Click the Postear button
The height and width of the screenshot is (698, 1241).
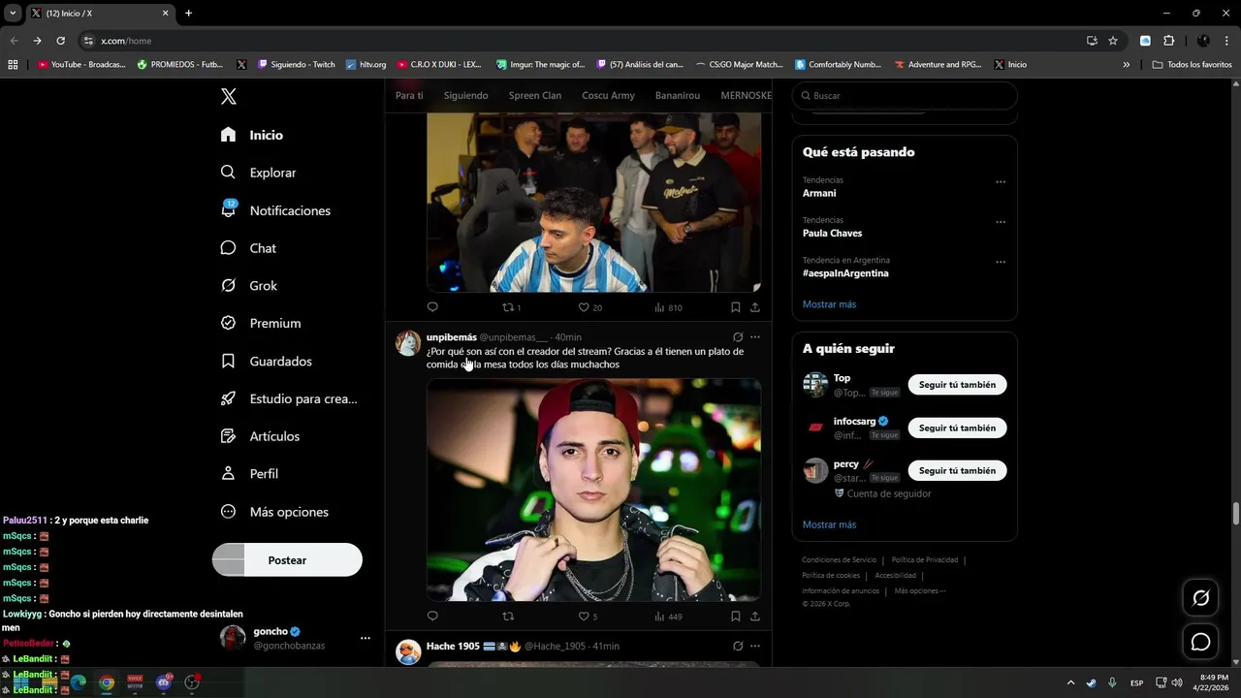point(287,560)
